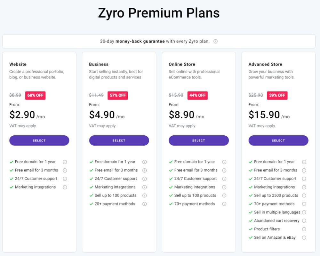The image size is (320, 256).
Task: Click info icon for Website plan free domain
Action: [65, 162]
